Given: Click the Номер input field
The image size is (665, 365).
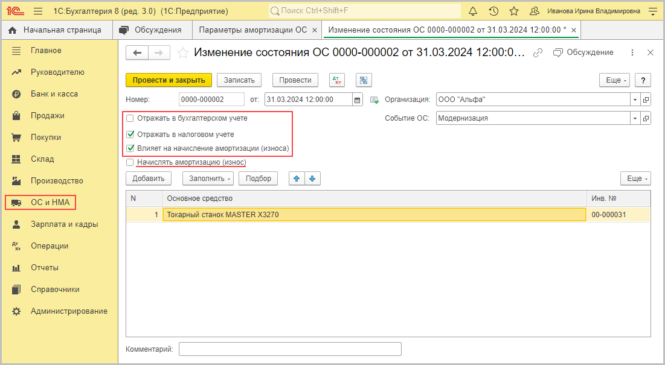Looking at the screenshot, I should point(211,100).
